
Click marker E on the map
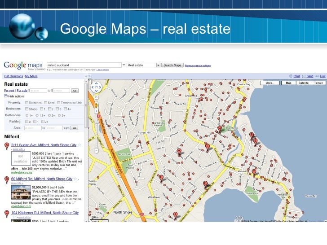point(255,141)
